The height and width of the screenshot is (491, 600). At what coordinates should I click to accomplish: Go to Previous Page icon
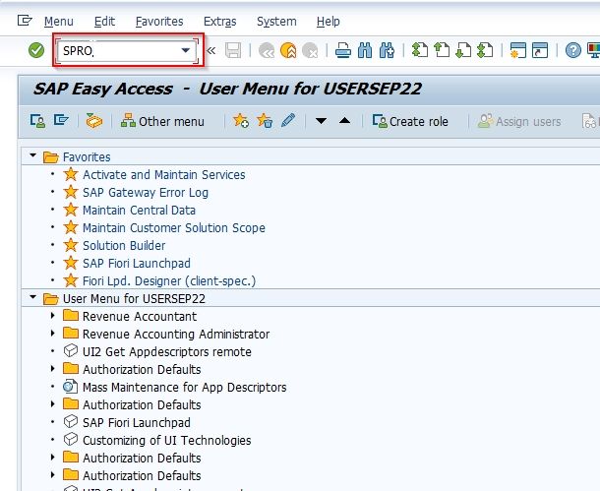click(x=442, y=50)
